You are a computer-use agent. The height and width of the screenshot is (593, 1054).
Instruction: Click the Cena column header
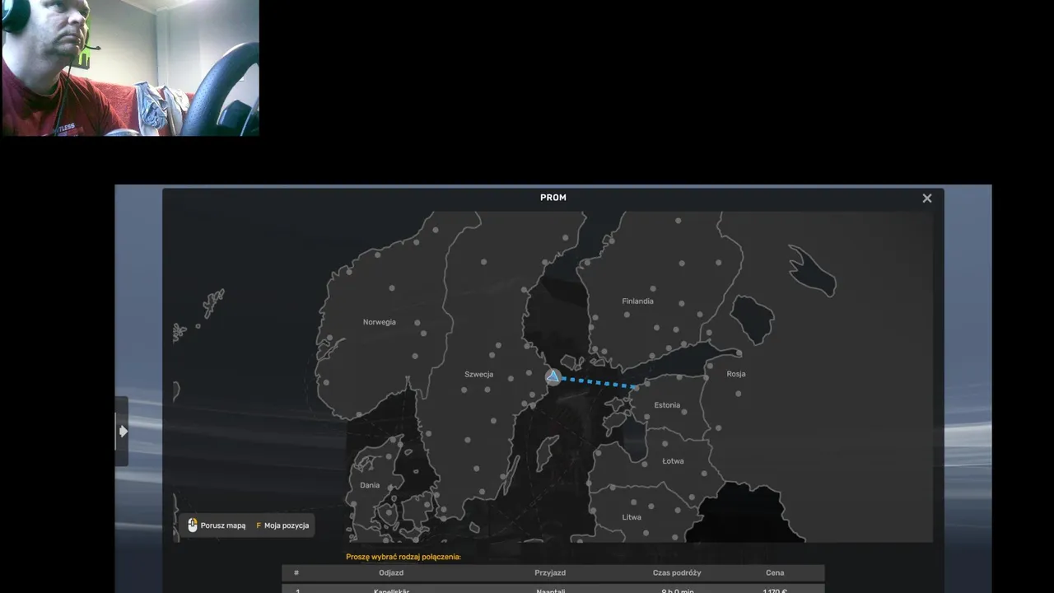(775, 572)
